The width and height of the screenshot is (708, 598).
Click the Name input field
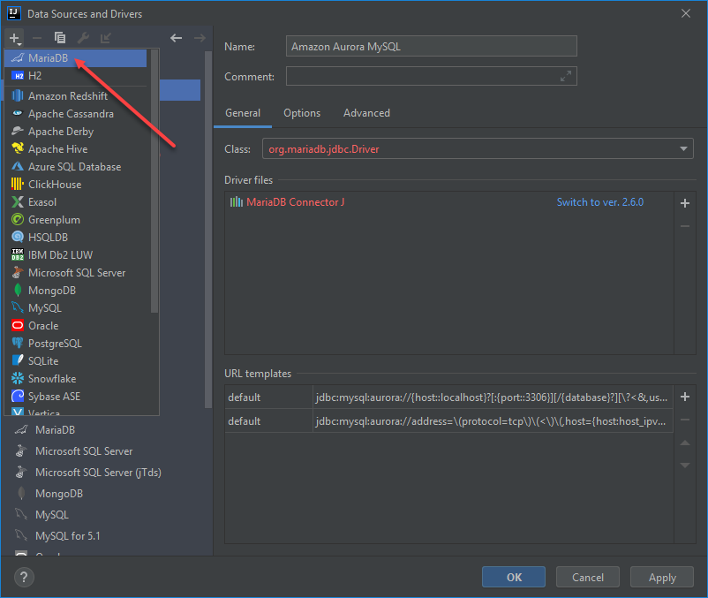coord(431,46)
